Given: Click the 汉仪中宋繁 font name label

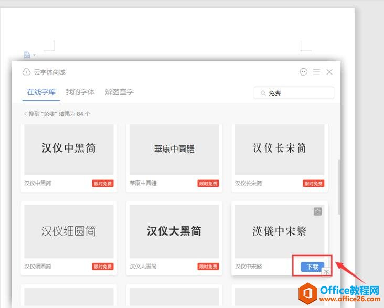Looking at the screenshot, I should 248,267.
